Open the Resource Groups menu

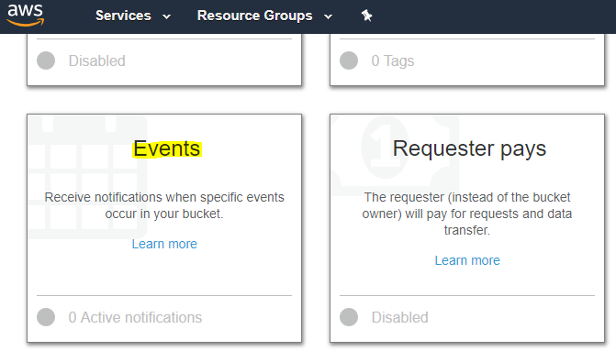coord(254,16)
